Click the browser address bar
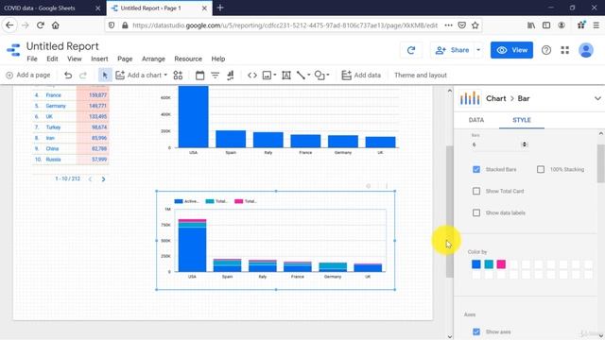This screenshot has height=340, width=605. pyautogui.click(x=285, y=25)
